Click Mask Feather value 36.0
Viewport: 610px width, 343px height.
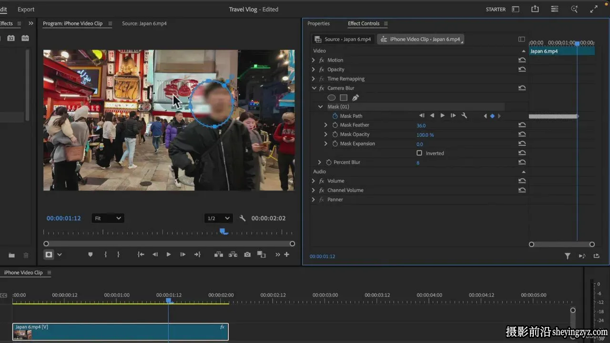click(421, 125)
